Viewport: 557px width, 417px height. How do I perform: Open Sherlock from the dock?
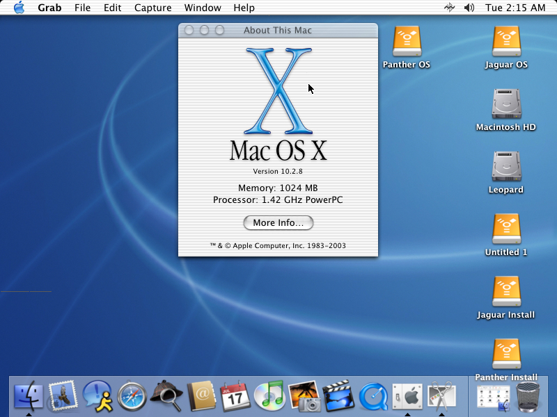tap(166, 395)
